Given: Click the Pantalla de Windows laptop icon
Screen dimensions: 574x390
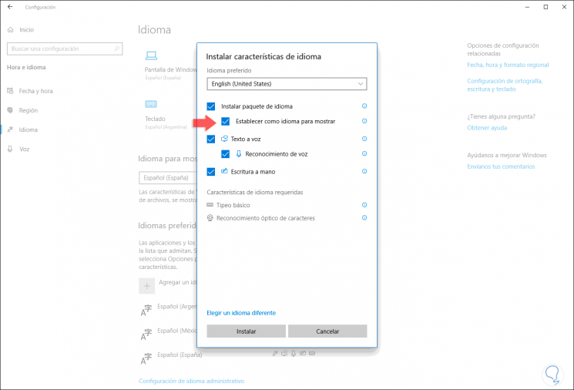Looking at the screenshot, I should (x=151, y=55).
